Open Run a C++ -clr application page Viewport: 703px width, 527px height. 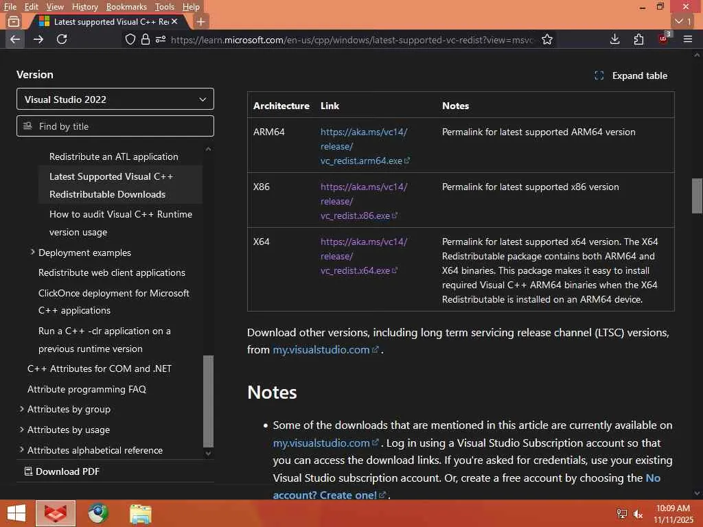[x=104, y=340]
